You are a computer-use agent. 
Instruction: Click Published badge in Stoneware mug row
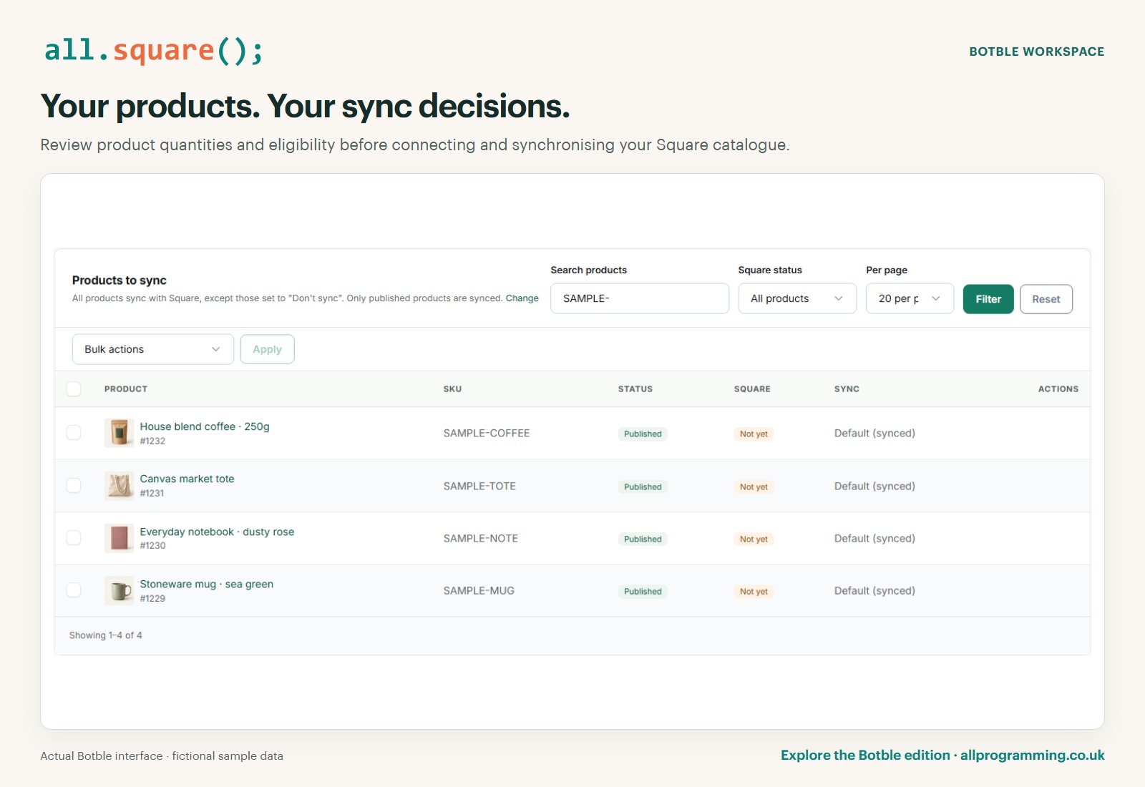coord(643,591)
